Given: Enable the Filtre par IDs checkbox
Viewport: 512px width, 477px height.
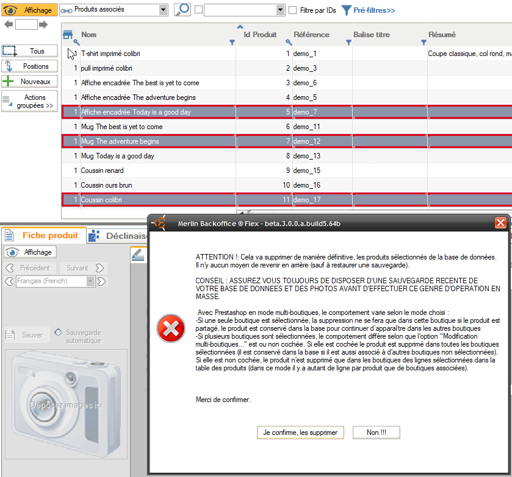Looking at the screenshot, I should click(x=293, y=10).
